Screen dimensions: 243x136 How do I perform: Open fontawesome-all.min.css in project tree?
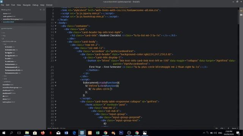tap(14, 70)
